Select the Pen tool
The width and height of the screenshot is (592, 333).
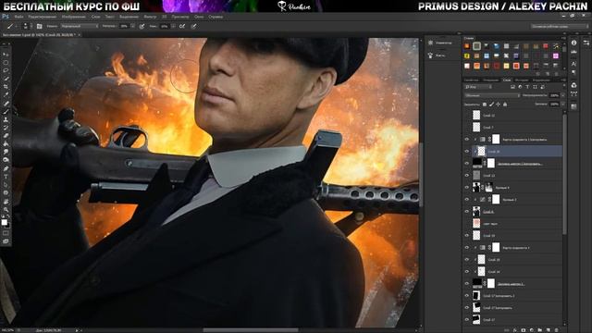pyautogui.click(x=6, y=168)
